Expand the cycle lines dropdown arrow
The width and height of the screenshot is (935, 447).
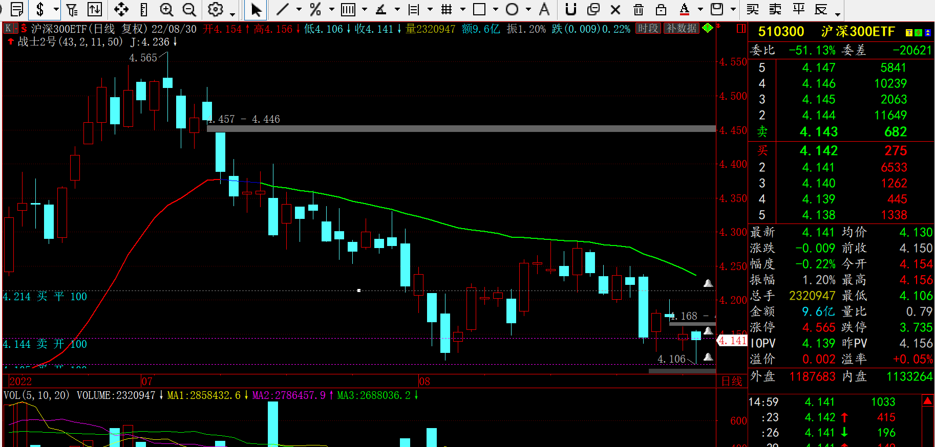point(364,10)
